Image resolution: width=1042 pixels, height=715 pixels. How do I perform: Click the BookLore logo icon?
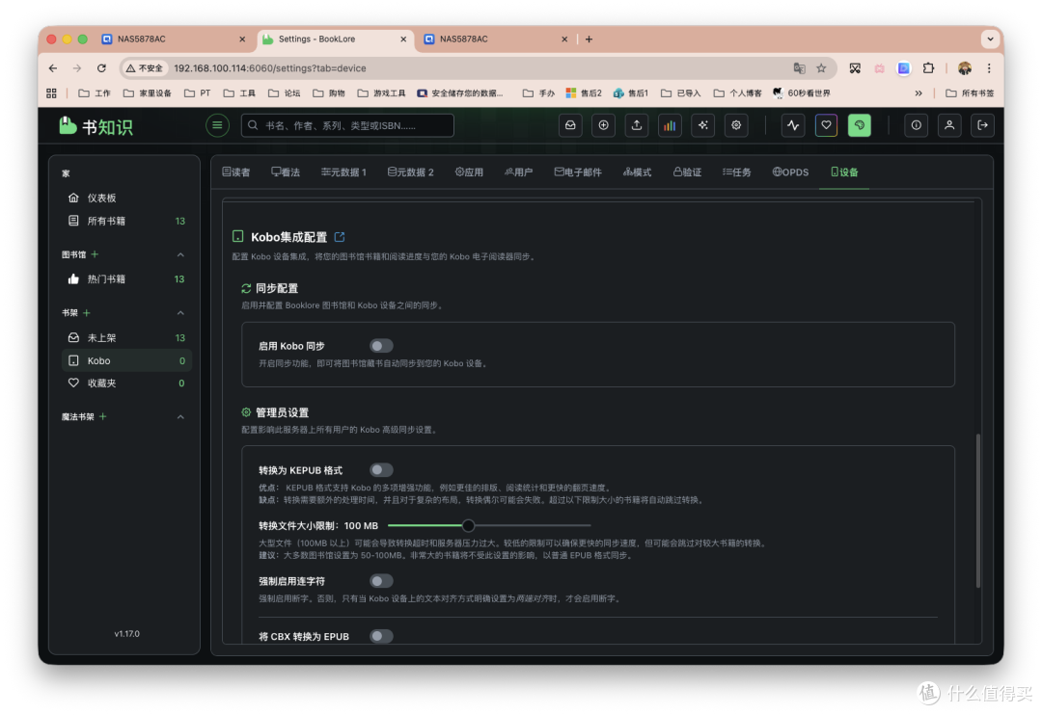click(68, 125)
